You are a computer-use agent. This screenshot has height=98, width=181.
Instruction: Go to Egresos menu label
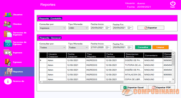point(17,62)
